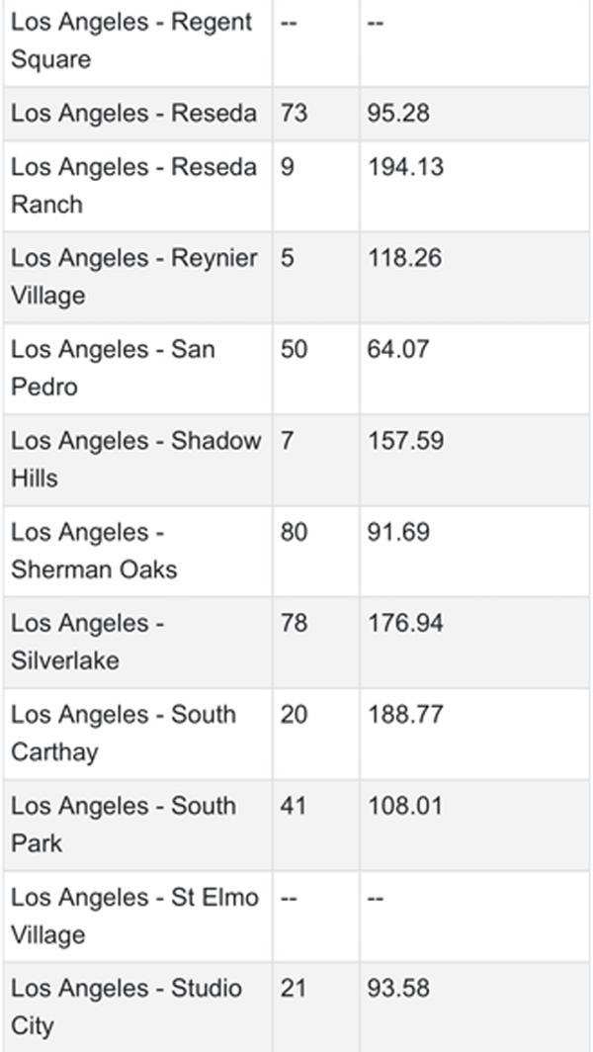Click the 93.58 rate for Studio City
The width and height of the screenshot is (593, 1052).
click(x=397, y=988)
